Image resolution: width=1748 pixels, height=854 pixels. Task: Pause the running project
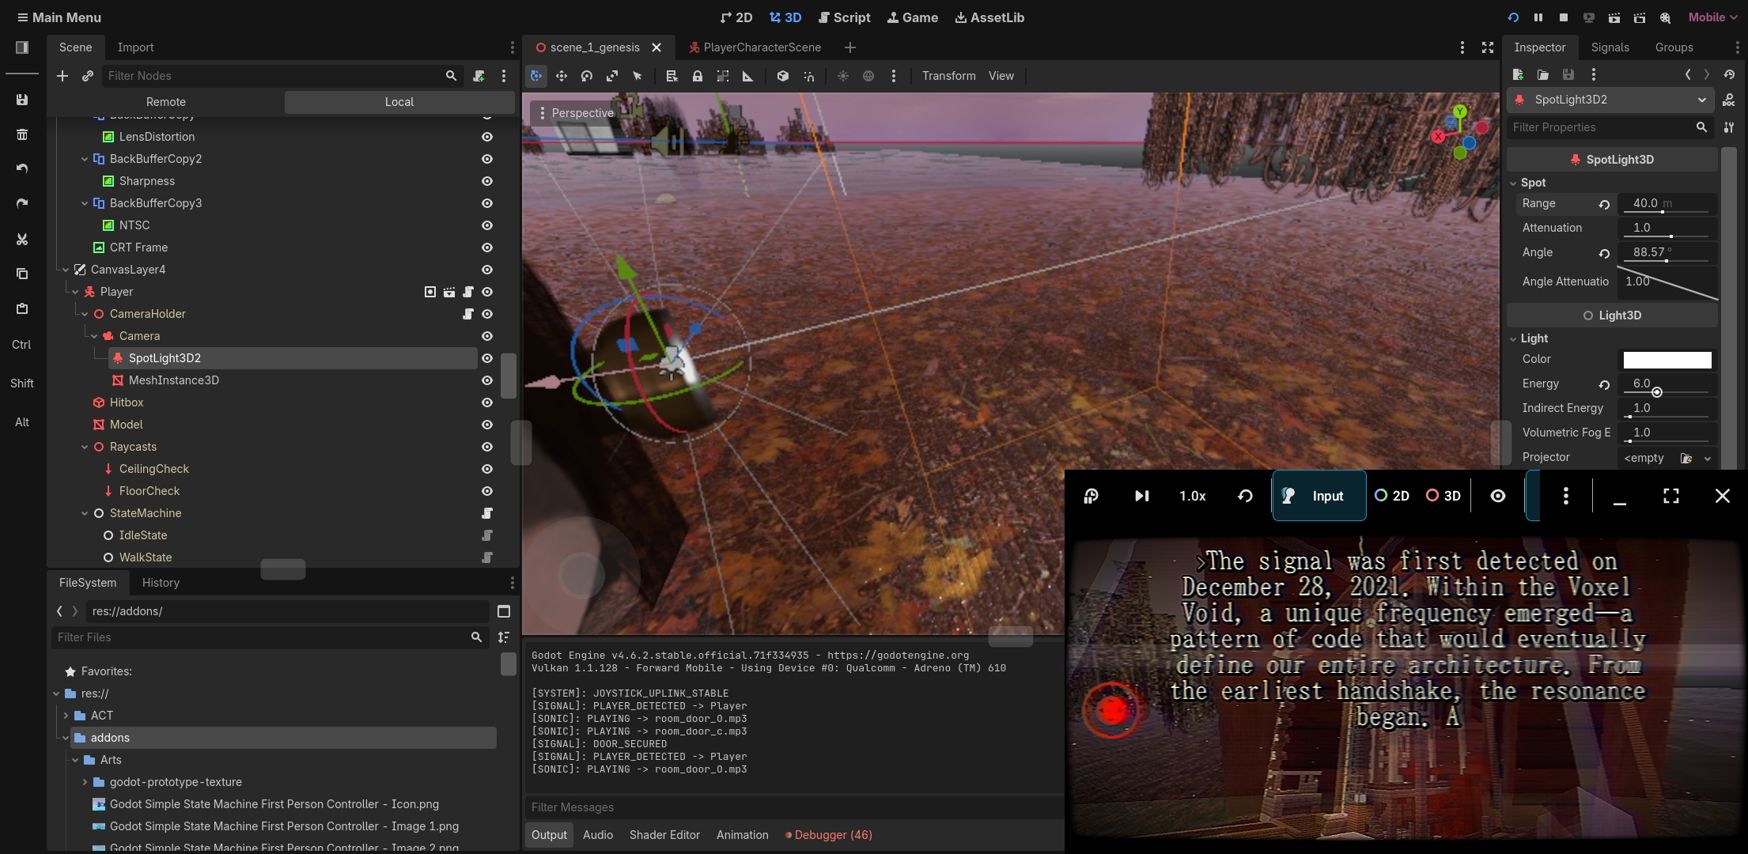point(1538,17)
